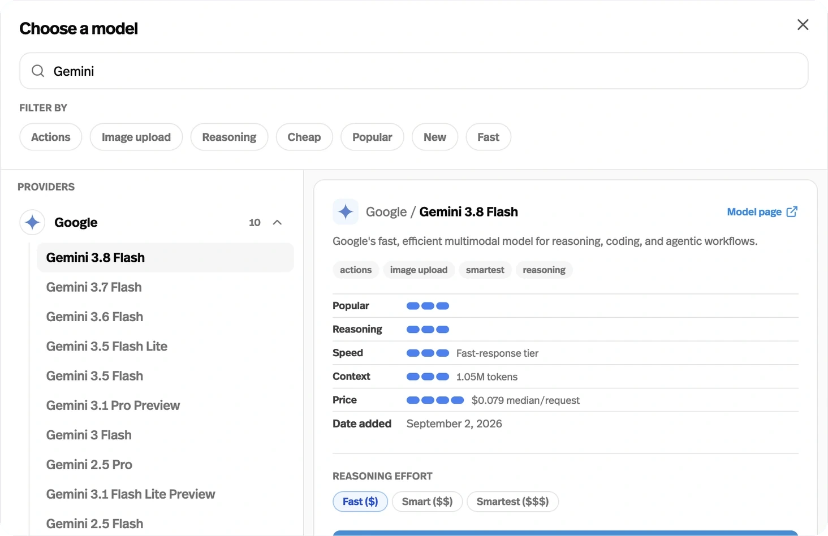Click the smartest tag
828x536 pixels.
pos(485,270)
